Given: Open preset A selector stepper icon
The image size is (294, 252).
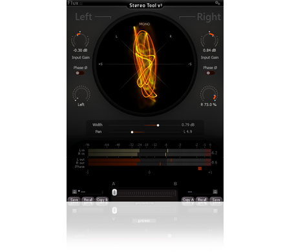Looking at the screenshot, I should pos(74,192).
